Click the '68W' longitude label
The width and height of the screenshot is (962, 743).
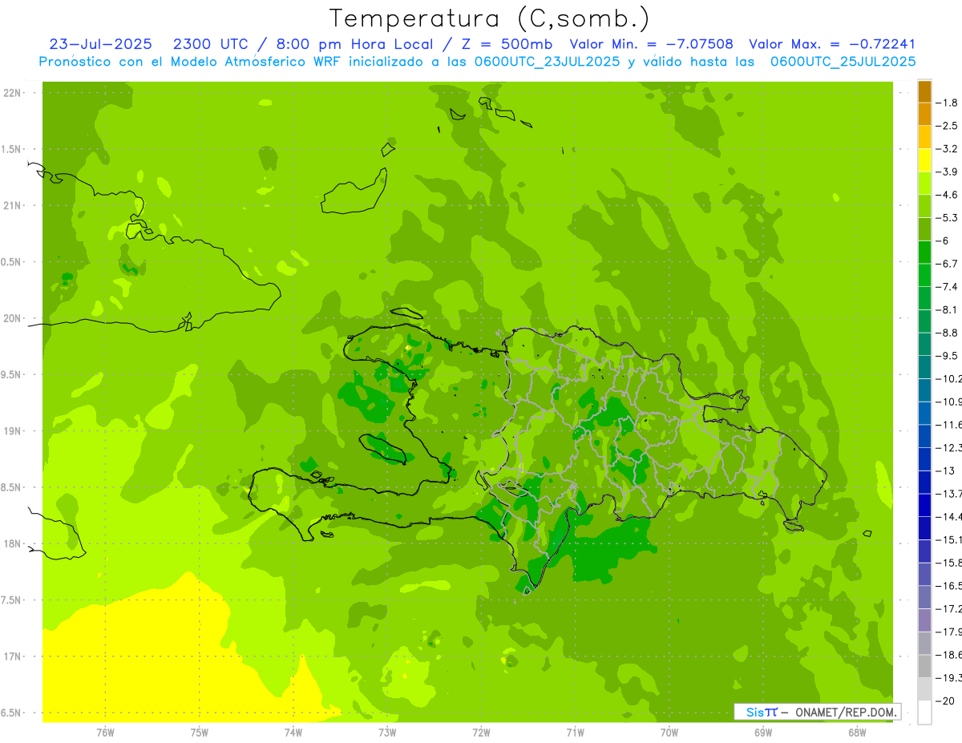click(x=857, y=733)
